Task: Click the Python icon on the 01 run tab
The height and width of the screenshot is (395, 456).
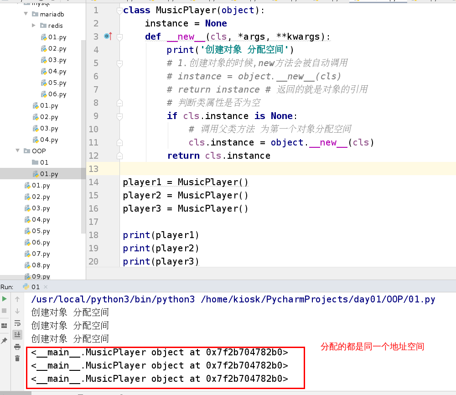Action: (x=26, y=287)
